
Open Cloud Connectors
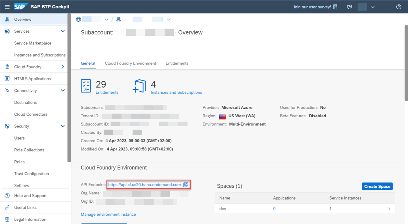point(31,114)
